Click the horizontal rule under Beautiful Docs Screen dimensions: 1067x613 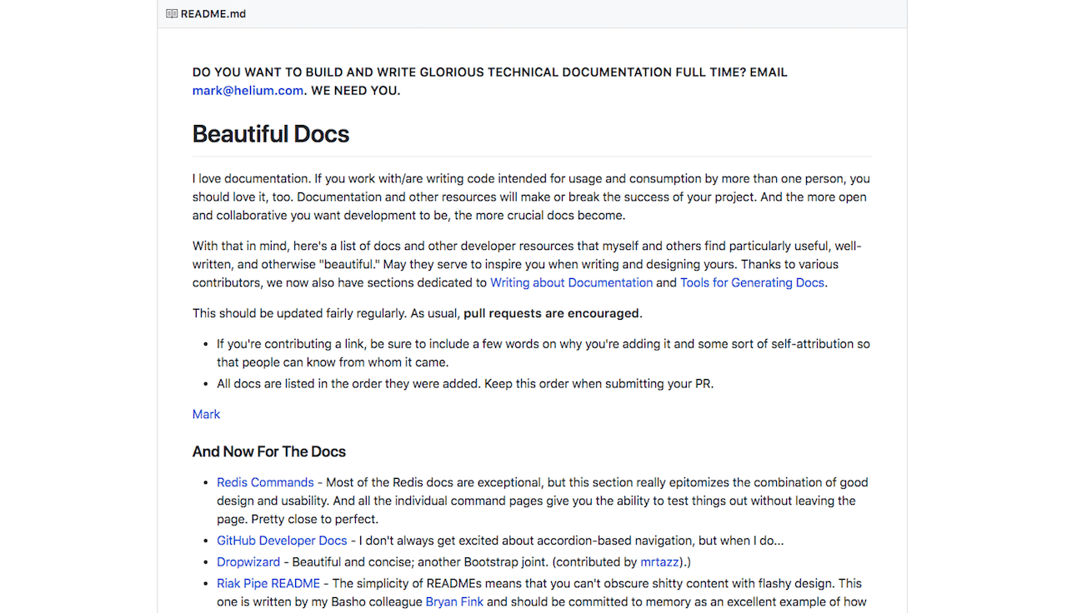[532, 155]
